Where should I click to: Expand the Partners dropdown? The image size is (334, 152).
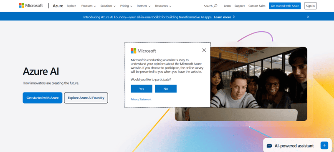pyautogui.click(x=144, y=6)
